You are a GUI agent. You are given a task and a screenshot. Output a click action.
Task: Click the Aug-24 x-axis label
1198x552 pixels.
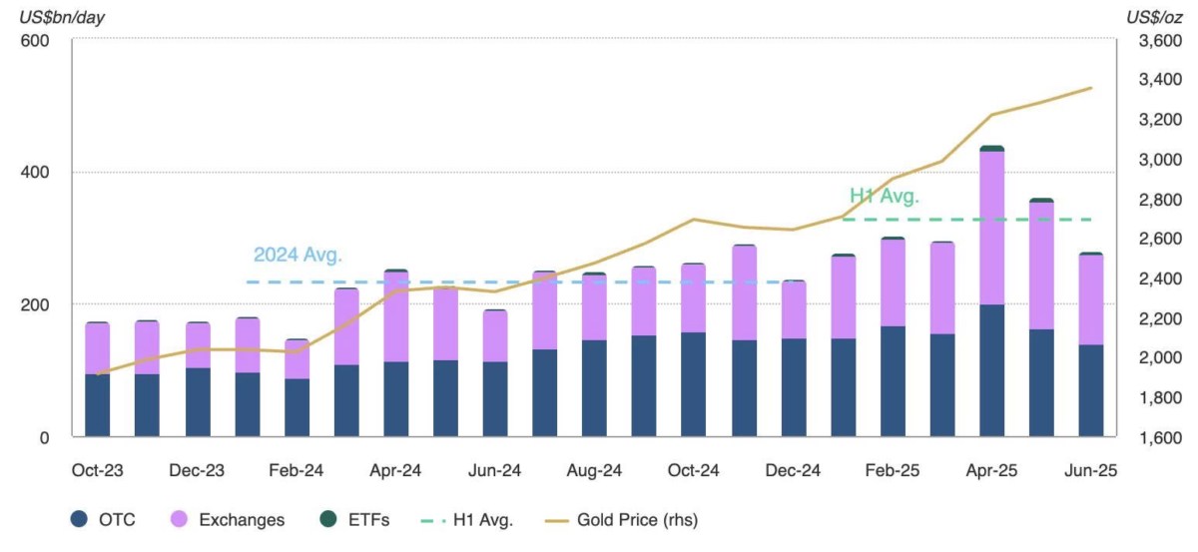(594, 470)
